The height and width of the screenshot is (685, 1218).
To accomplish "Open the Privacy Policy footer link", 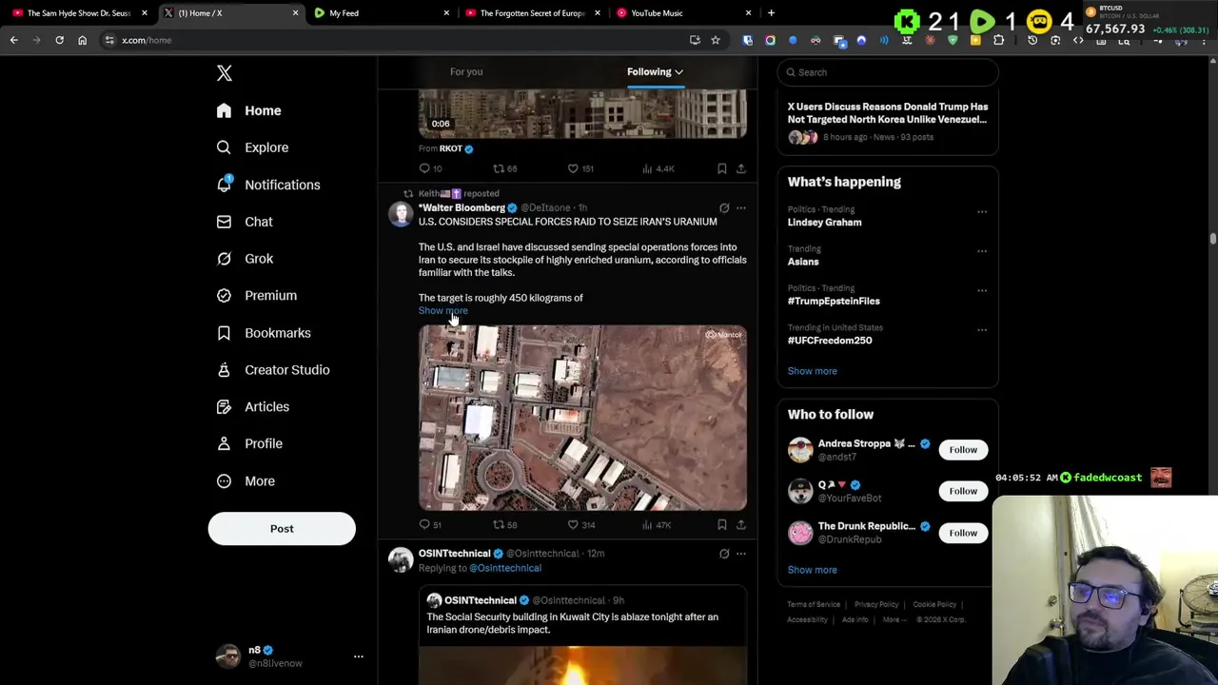I will [x=876, y=605].
